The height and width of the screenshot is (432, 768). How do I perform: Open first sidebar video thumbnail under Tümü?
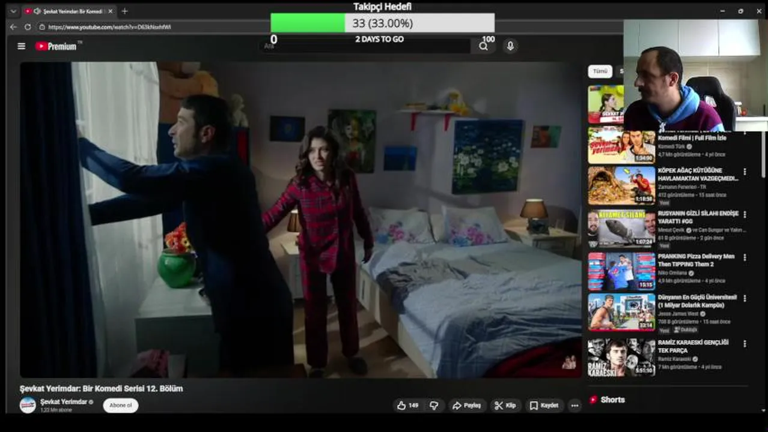click(606, 104)
